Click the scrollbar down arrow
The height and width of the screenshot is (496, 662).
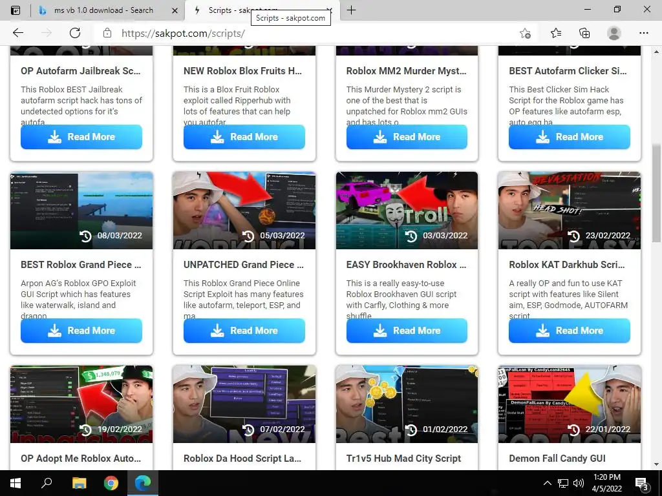coord(656,464)
